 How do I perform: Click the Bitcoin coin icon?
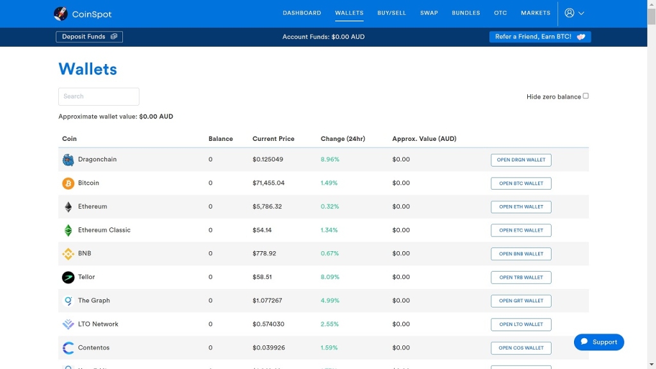68,183
